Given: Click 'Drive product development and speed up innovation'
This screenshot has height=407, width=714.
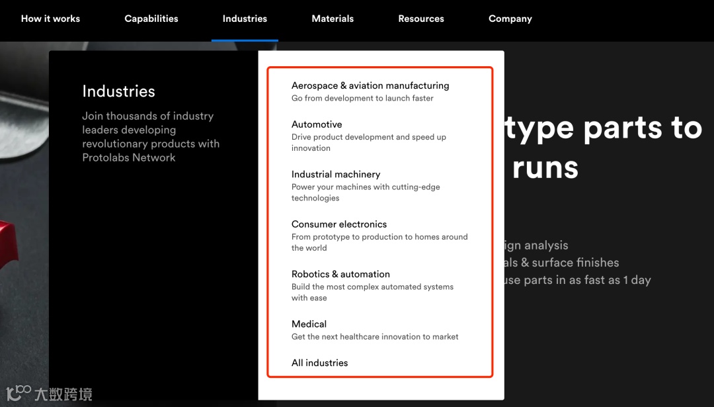Looking at the screenshot, I should pos(369,142).
